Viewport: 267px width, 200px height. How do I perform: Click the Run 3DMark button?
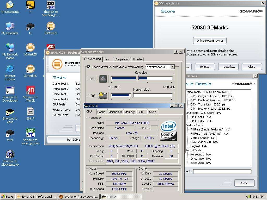[64, 140]
